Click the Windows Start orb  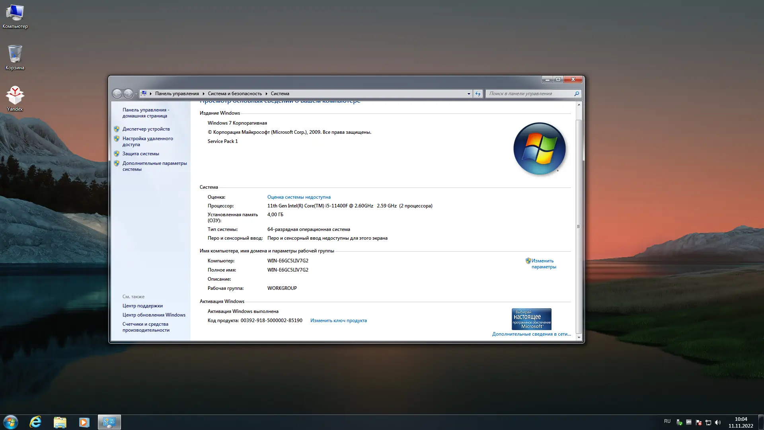(x=11, y=422)
